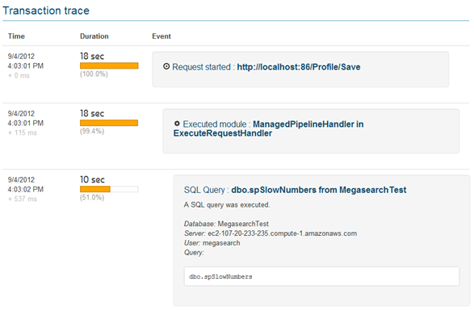Click the Time column header
Viewport: 474px width, 311px height.
[16, 36]
